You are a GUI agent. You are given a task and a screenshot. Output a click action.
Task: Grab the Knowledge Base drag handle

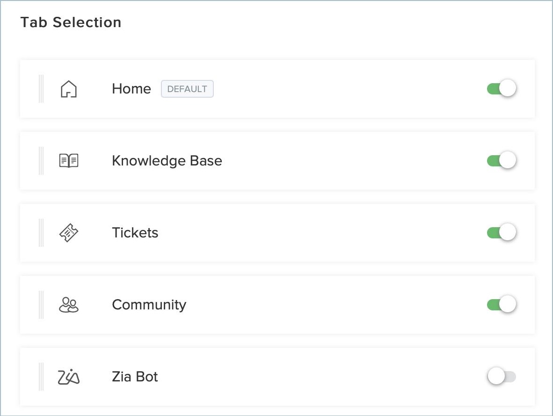41,161
